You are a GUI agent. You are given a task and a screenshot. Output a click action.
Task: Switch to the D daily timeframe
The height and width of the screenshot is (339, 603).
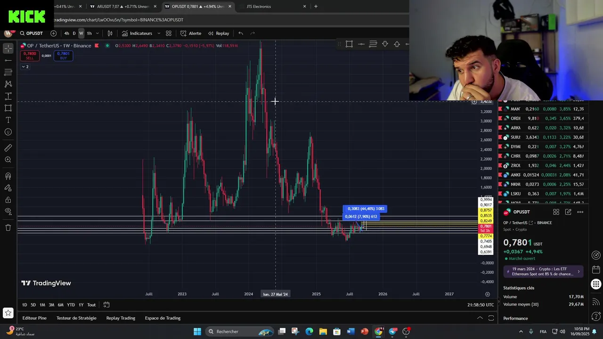[x=74, y=33]
